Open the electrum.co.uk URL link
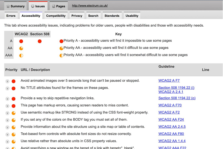The image size is (223, 149). tap(90, 6)
